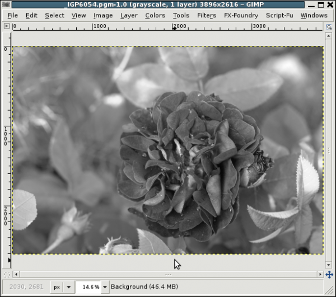Image resolution: width=336 pixels, height=297 pixels.
Task: Open the px units dropdown
Action: [63, 287]
